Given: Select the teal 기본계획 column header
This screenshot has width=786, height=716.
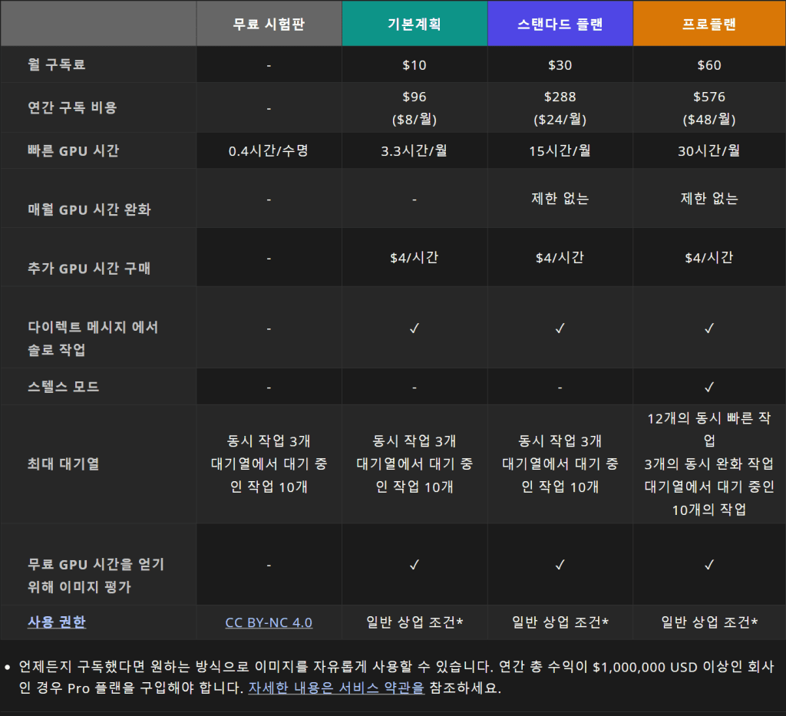Looking at the screenshot, I should (414, 24).
